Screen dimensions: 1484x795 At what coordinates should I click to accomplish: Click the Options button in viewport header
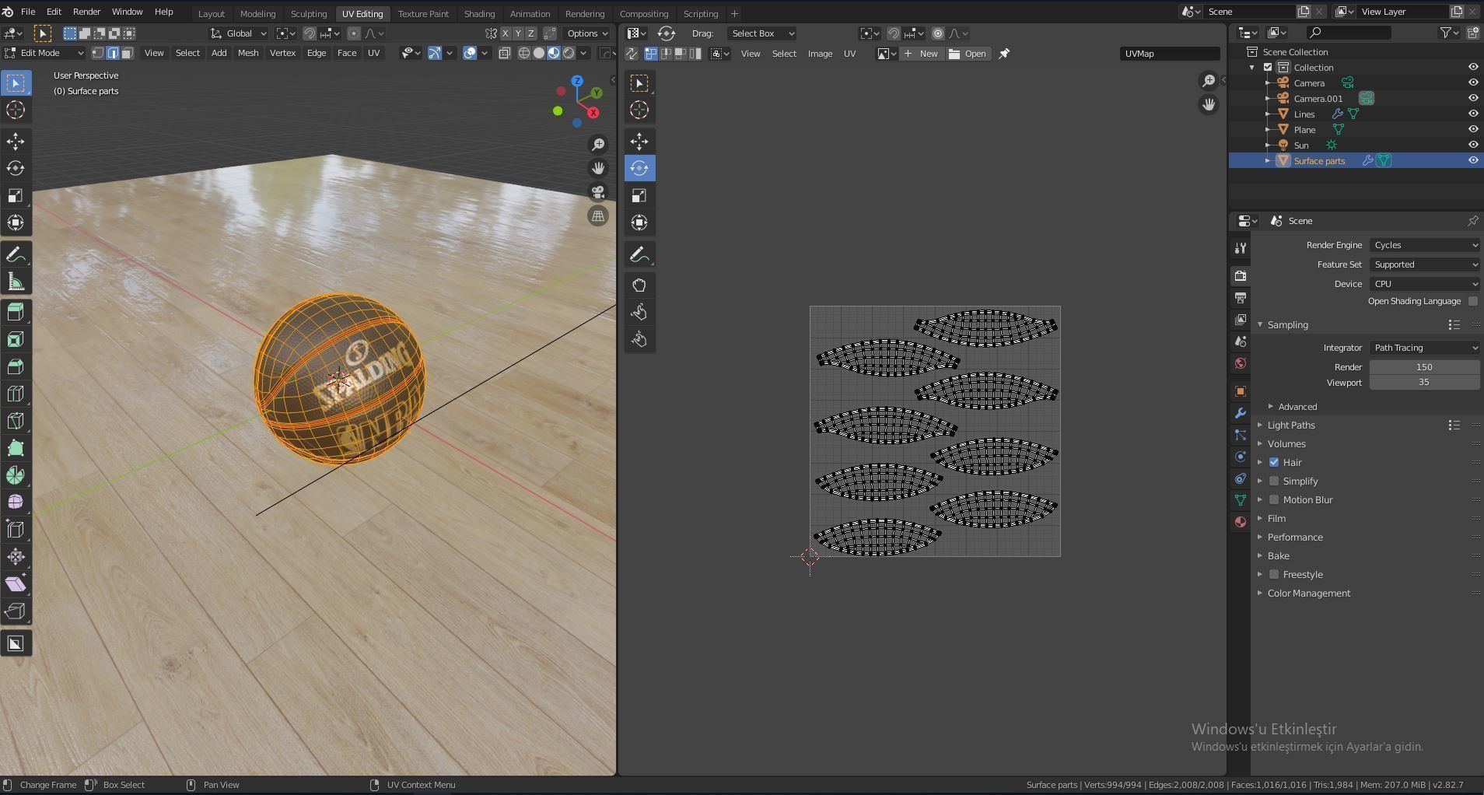587,33
